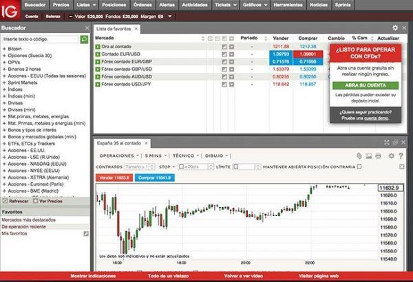This screenshot has width=413, height=282.
Task: Click the Abra su cuenta button
Action: tap(366, 85)
